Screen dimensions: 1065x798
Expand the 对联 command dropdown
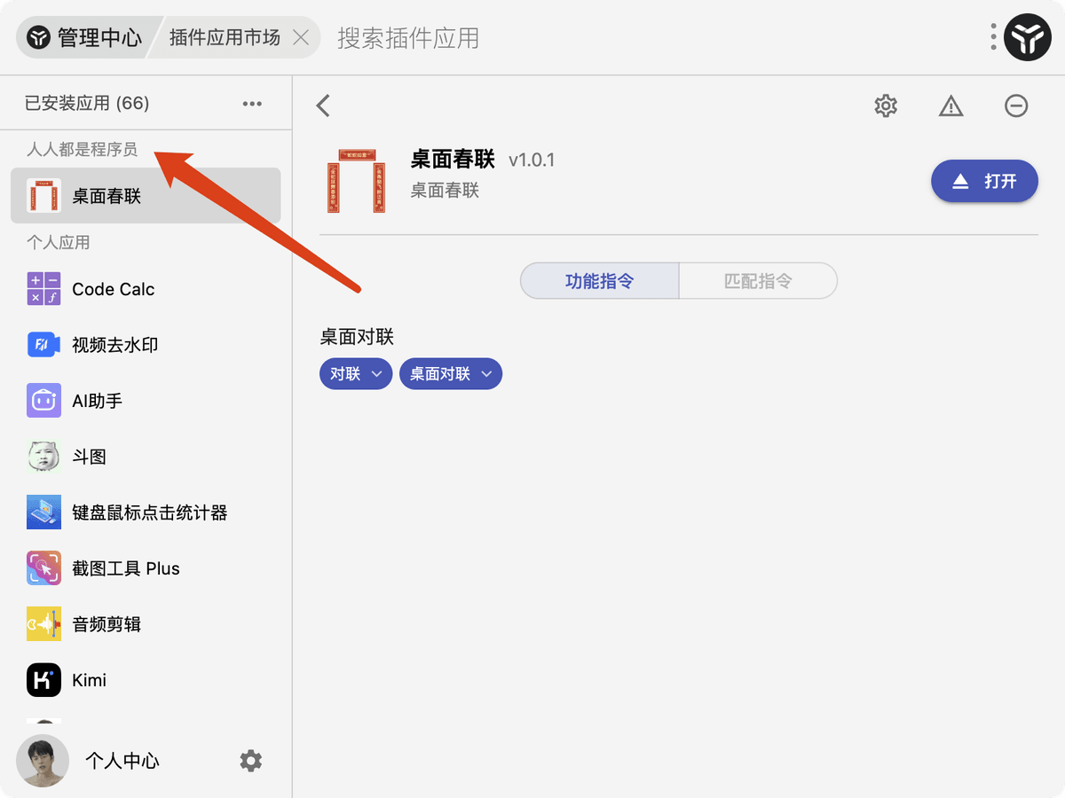355,373
